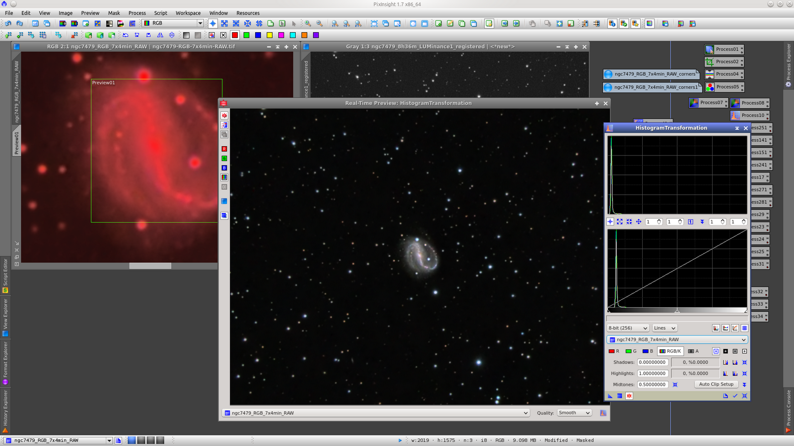This screenshot has height=446, width=794.
Task: Click Reset icon at HistogramTransformation bottom right
Action: click(x=744, y=396)
